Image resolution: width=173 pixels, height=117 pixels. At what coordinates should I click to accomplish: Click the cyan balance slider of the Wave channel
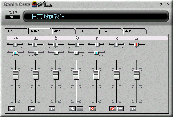click(15, 53)
